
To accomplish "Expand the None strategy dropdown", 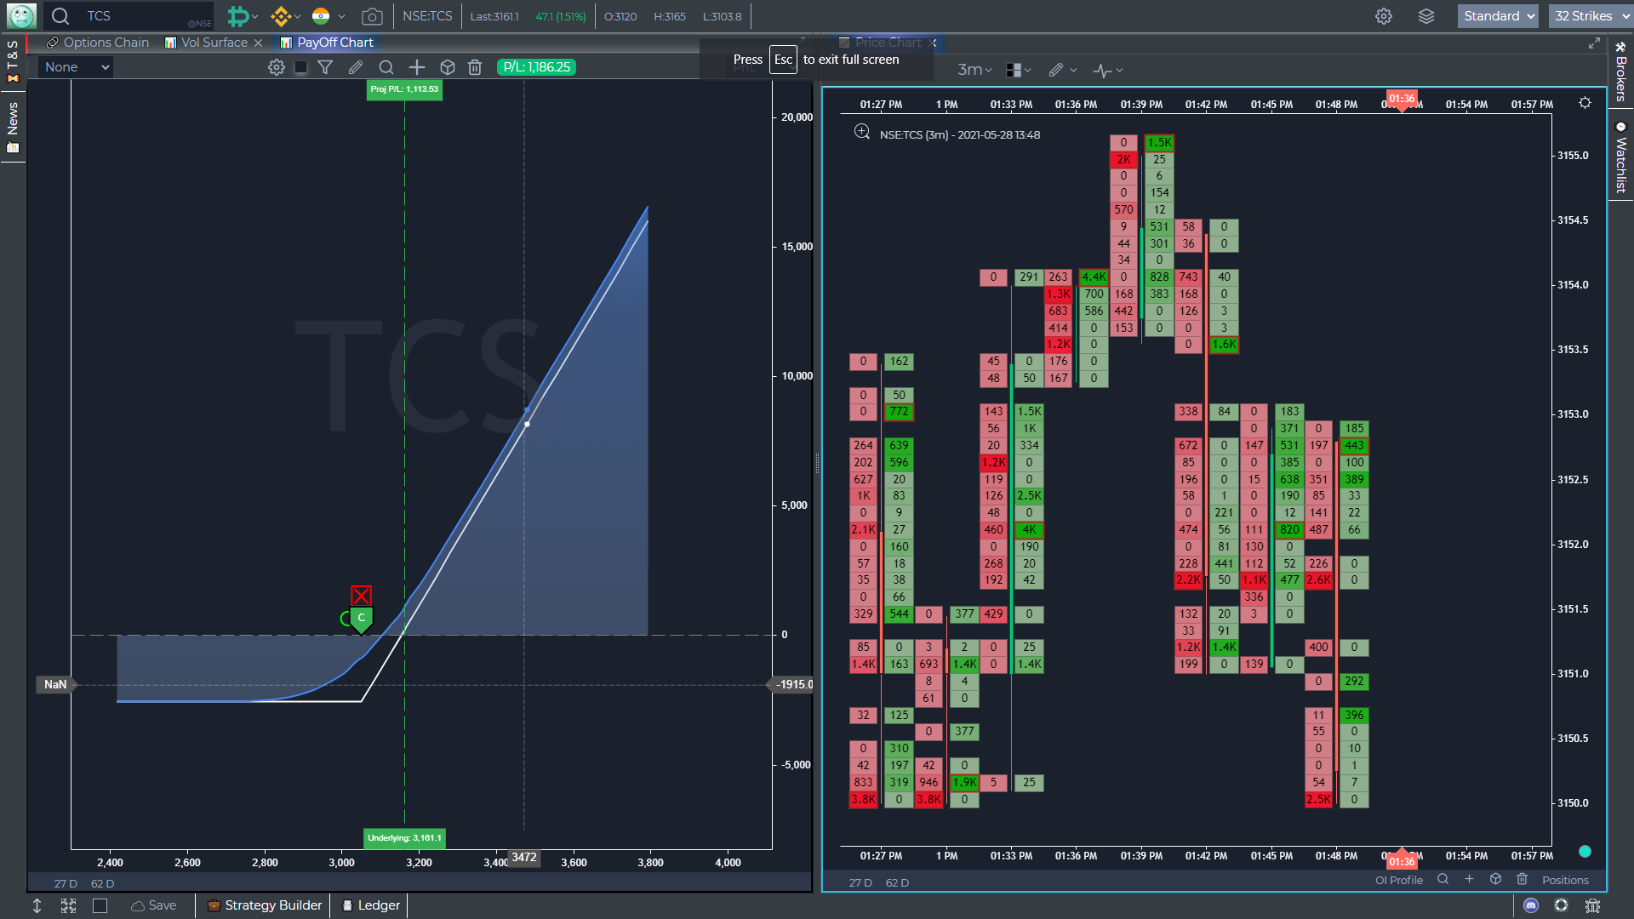I will [75, 66].
